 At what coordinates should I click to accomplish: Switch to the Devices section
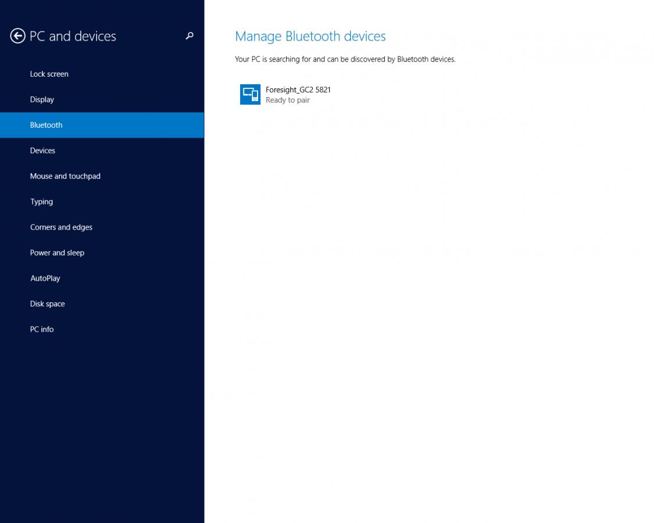(42, 151)
